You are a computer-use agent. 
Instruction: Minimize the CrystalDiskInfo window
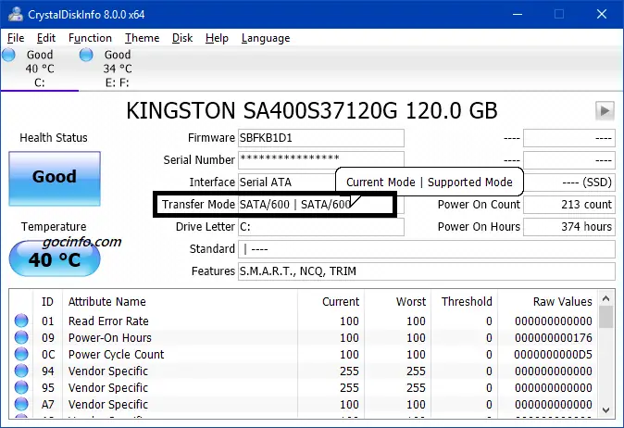(x=518, y=14)
